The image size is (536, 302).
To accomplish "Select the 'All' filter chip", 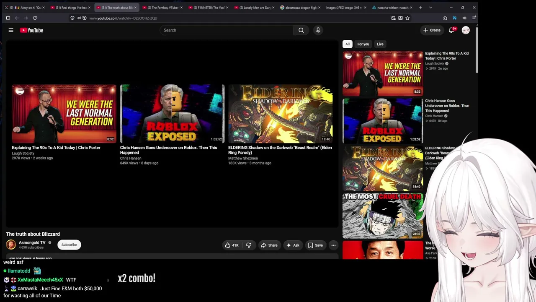I will pyautogui.click(x=347, y=44).
